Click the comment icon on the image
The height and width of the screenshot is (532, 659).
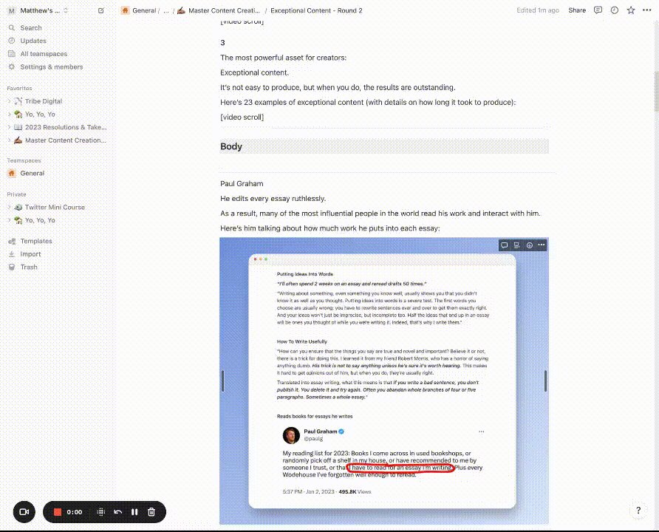pyautogui.click(x=505, y=245)
